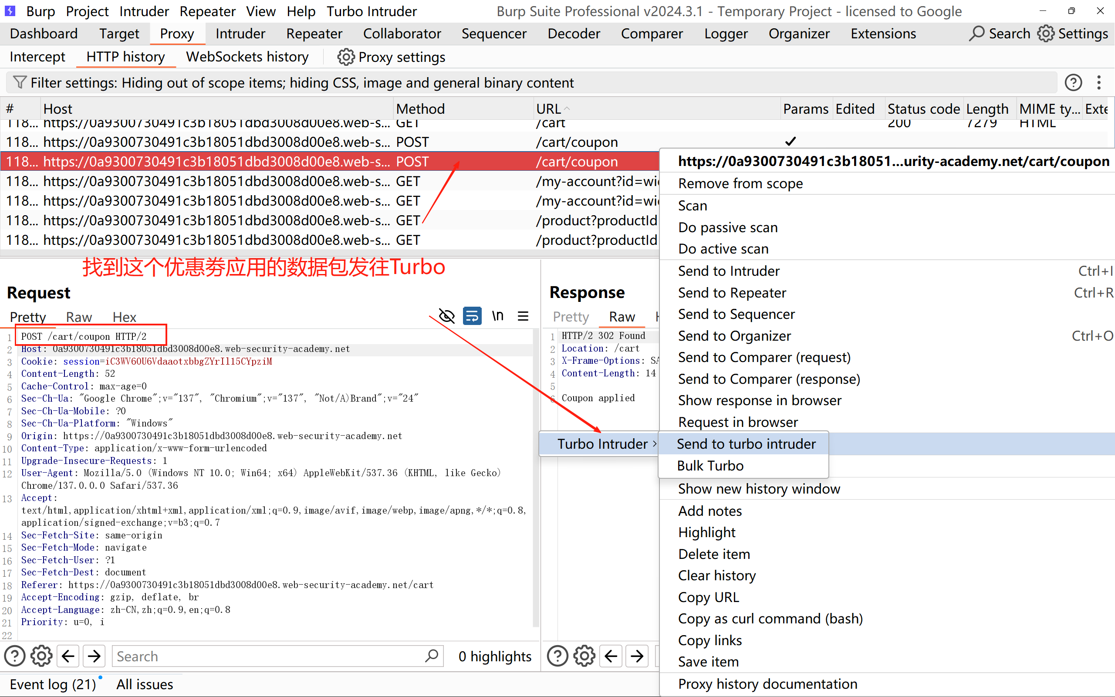The image size is (1115, 697).
Task: Click the Search magnifier icon in top bar
Action: 976,34
